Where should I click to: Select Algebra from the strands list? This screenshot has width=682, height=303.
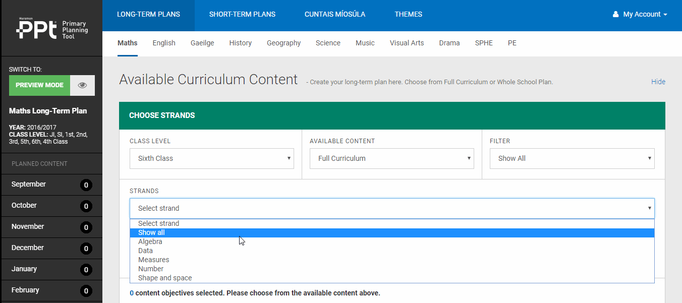pos(150,241)
